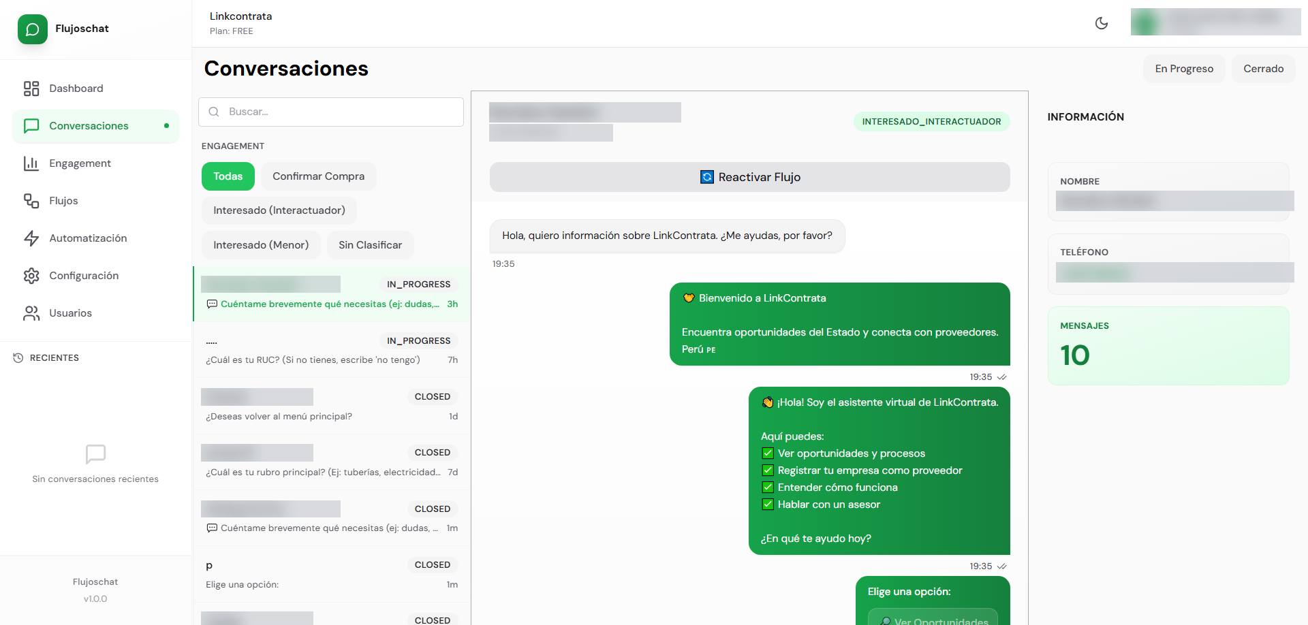Click the INTERESADO_INTERACTUADOR tag badge
Viewport: 1308px width, 625px height.
point(932,122)
